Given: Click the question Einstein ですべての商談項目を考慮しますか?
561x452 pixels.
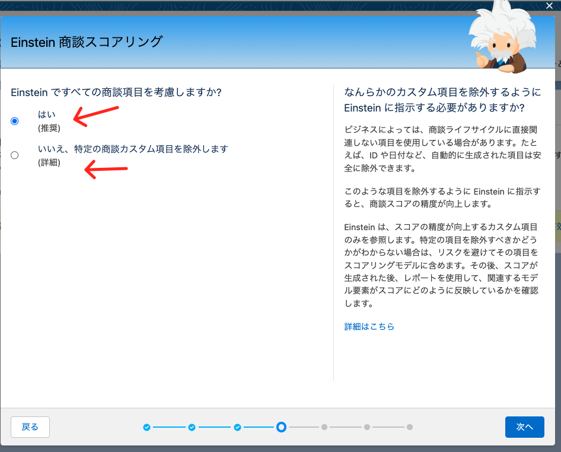Looking at the screenshot, I should click(x=116, y=93).
